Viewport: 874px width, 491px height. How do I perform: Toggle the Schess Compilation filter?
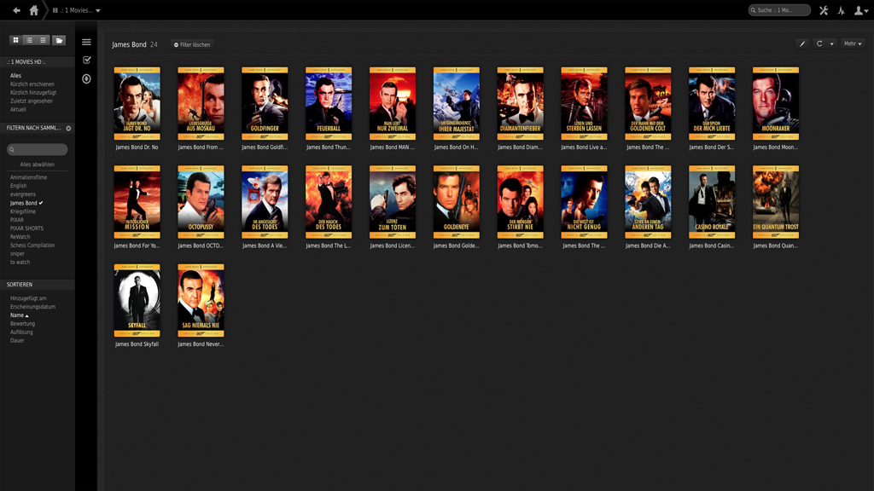pos(32,245)
